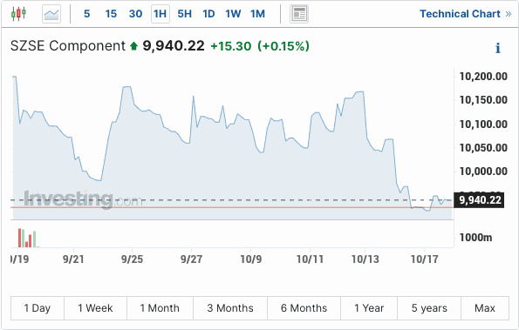Show the Max range
519x330 pixels.
(485, 308)
